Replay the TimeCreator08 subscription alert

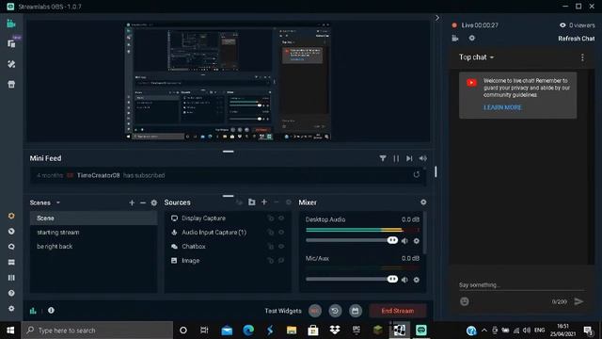pyautogui.click(x=416, y=175)
